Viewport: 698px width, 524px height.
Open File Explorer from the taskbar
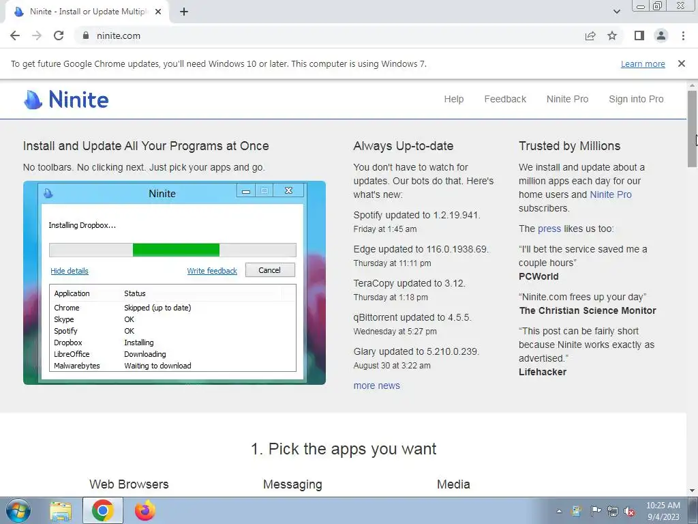click(x=61, y=510)
